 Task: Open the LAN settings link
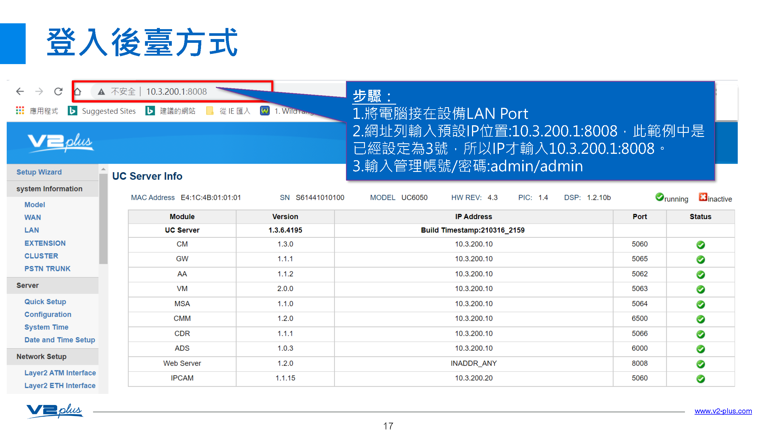(x=32, y=230)
